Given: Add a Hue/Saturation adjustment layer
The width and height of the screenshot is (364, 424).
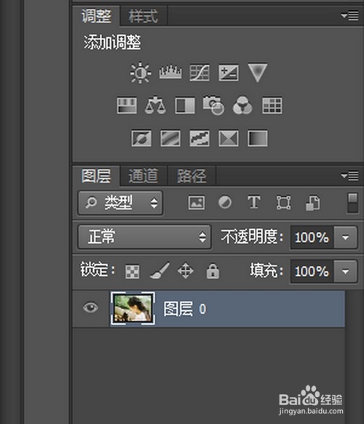Looking at the screenshot, I should (x=127, y=106).
